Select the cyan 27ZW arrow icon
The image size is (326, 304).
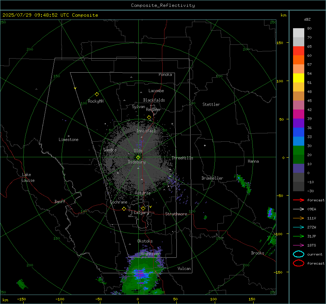[298, 227]
